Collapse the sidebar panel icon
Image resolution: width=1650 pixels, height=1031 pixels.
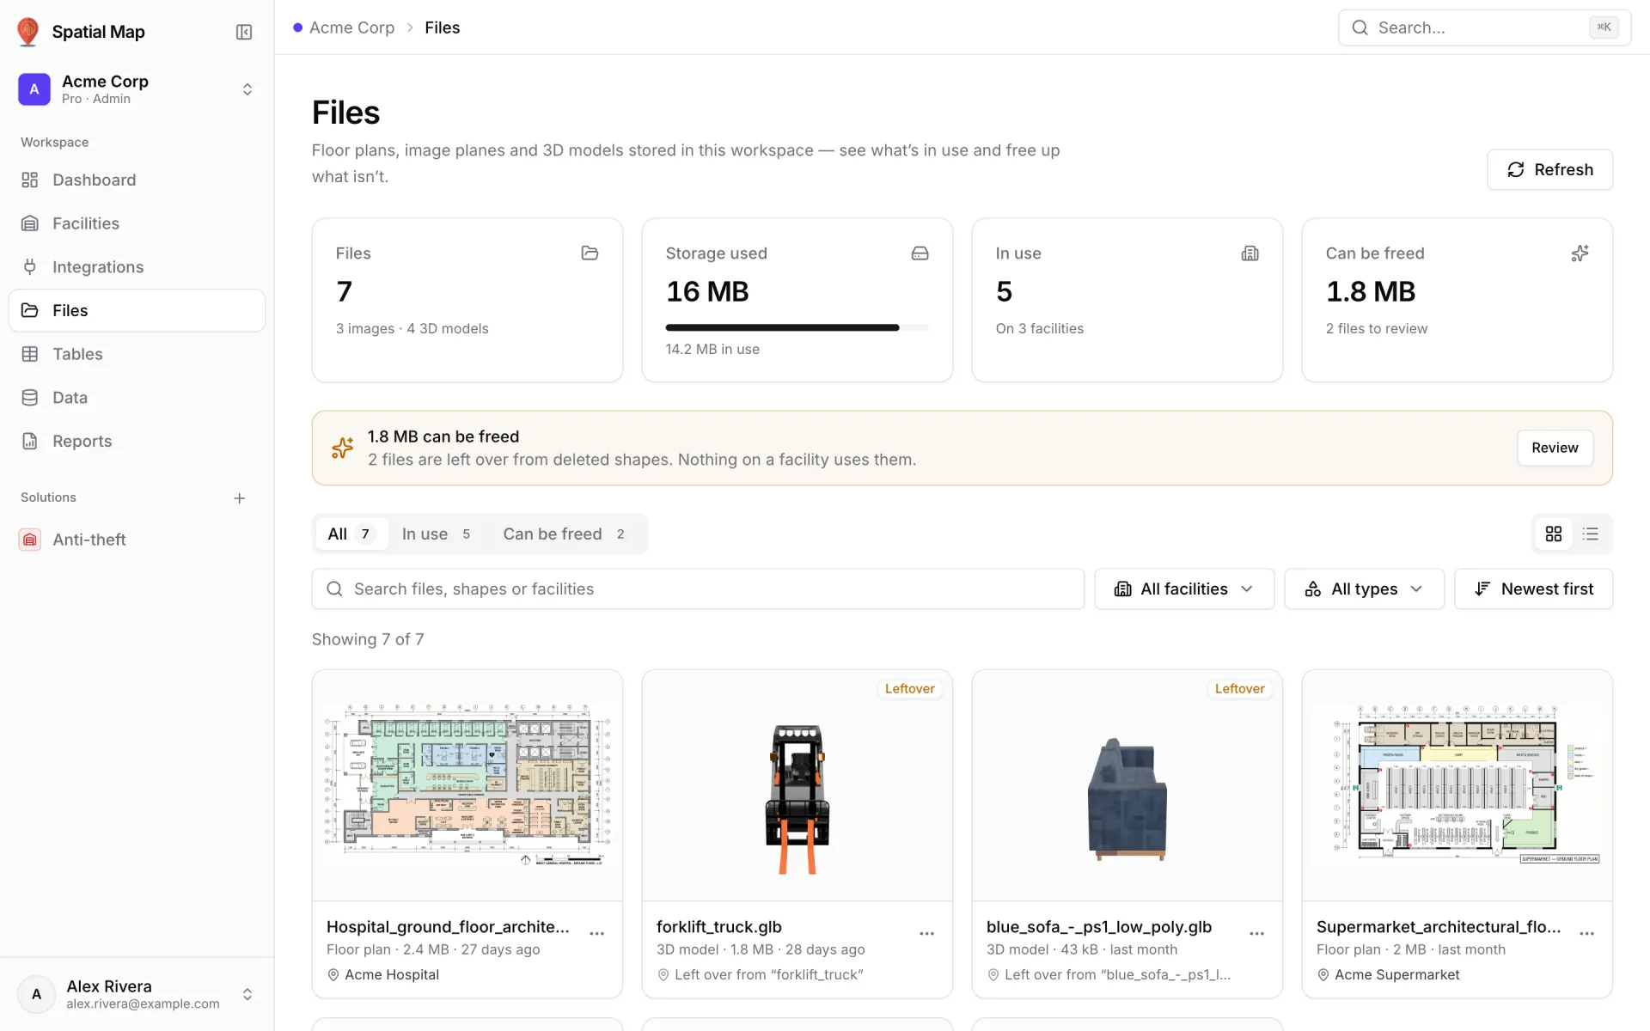(244, 32)
